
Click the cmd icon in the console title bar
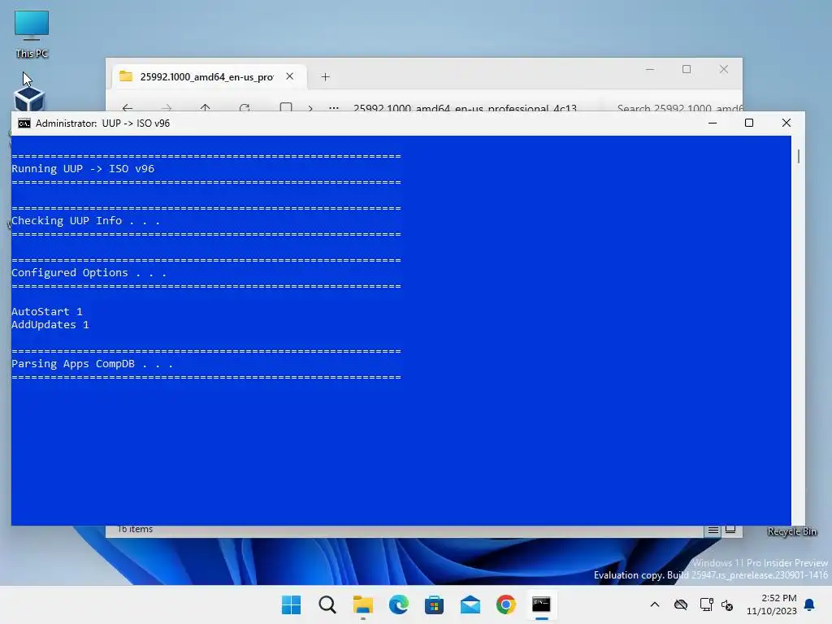pos(24,123)
